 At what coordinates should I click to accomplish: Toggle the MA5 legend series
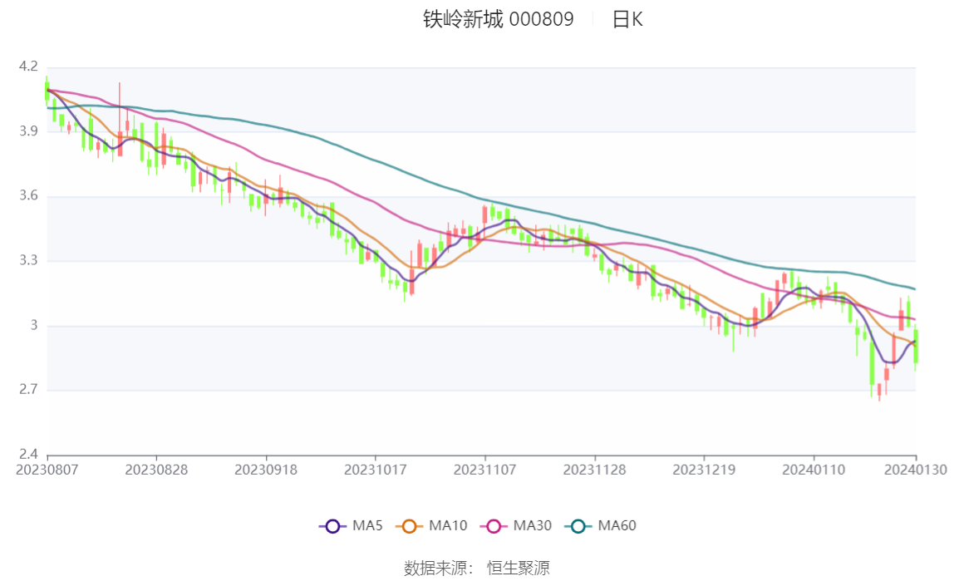click(x=351, y=525)
